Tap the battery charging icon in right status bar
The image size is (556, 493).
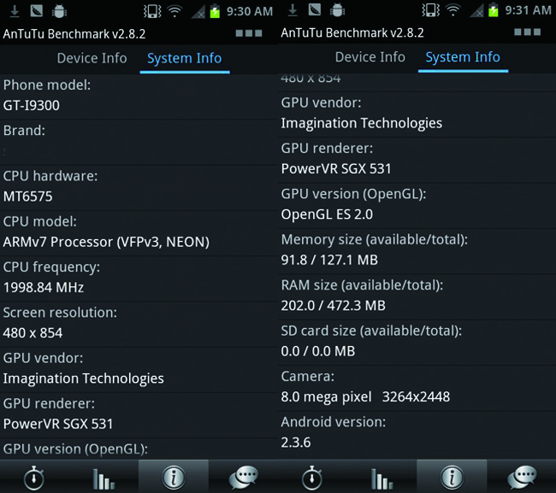point(494,10)
